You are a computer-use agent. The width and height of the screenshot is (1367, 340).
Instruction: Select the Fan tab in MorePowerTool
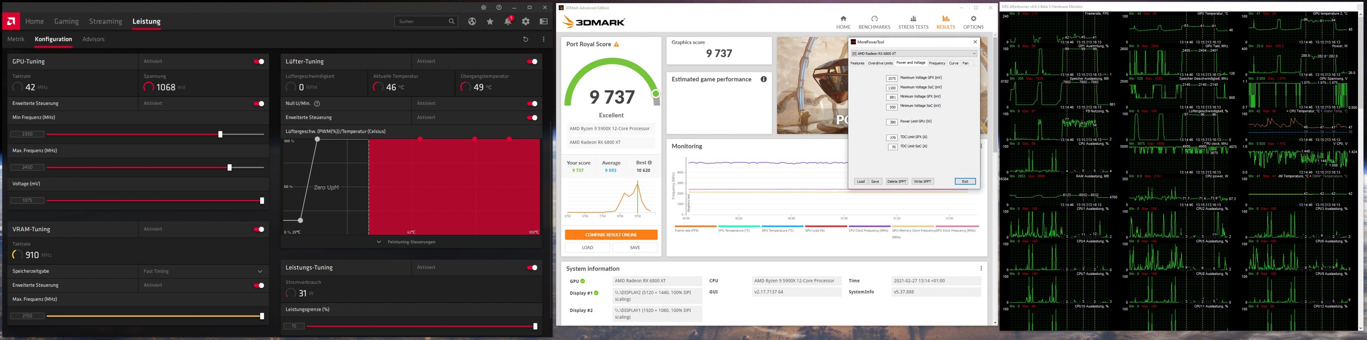tap(965, 63)
